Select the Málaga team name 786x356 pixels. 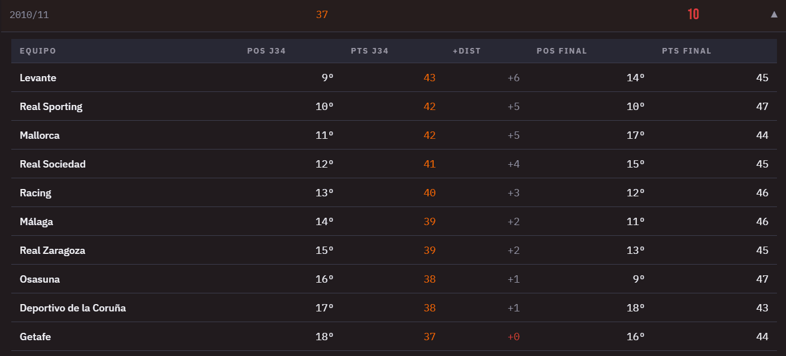click(x=36, y=222)
